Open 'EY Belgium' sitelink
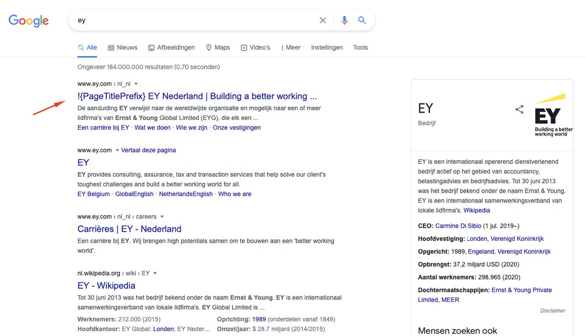Image resolution: width=585 pixels, height=336 pixels. pyautogui.click(x=94, y=194)
